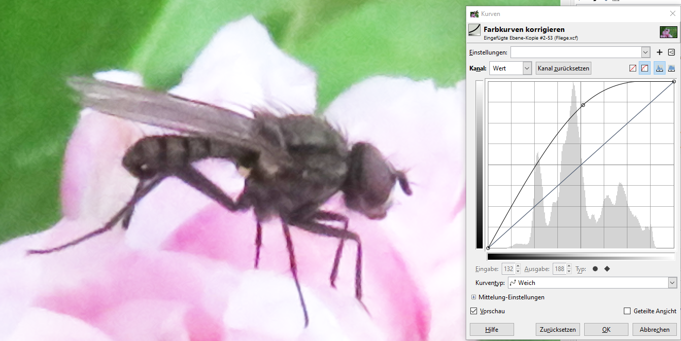Click the Hilfe button
Viewport: 681px width, 341px height.
[x=491, y=330]
